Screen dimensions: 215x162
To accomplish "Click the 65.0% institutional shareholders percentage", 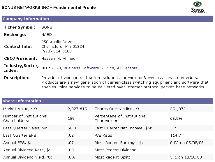I will point(176,119).
